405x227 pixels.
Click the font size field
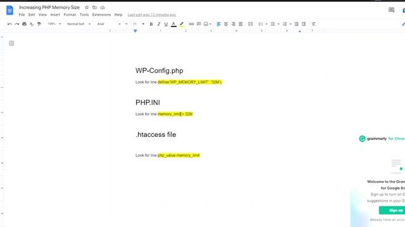(x=135, y=24)
